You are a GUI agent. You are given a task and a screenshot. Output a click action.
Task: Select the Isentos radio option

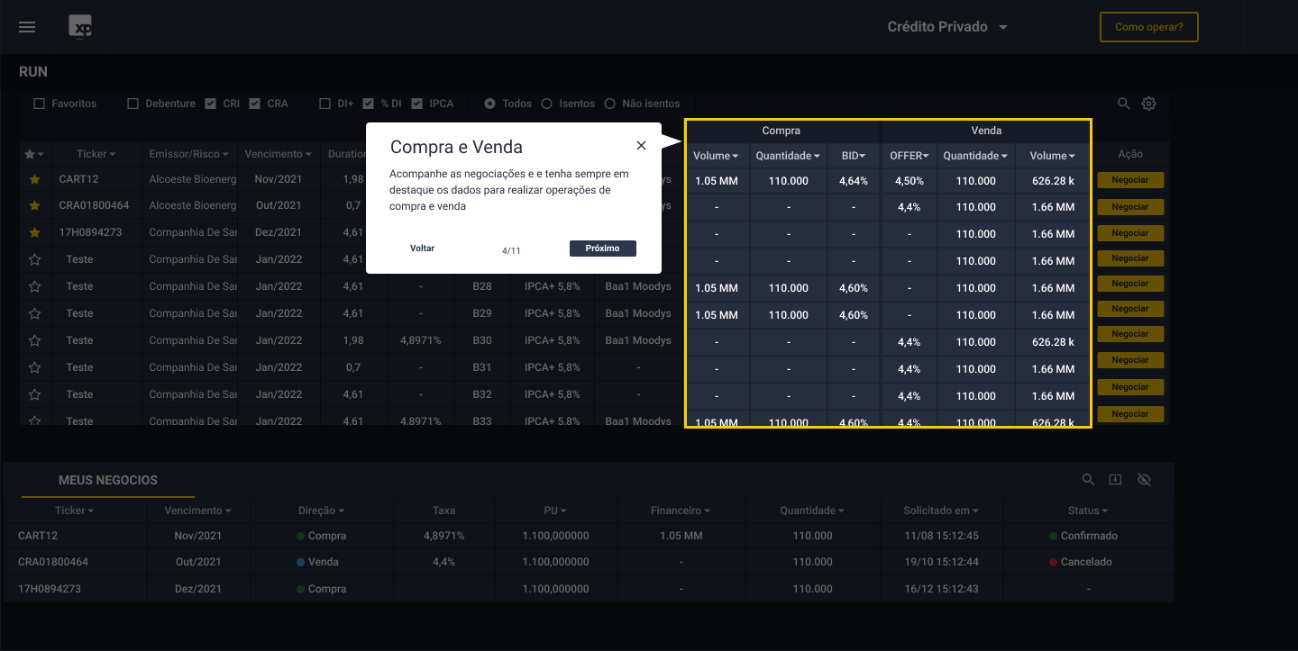click(x=546, y=104)
